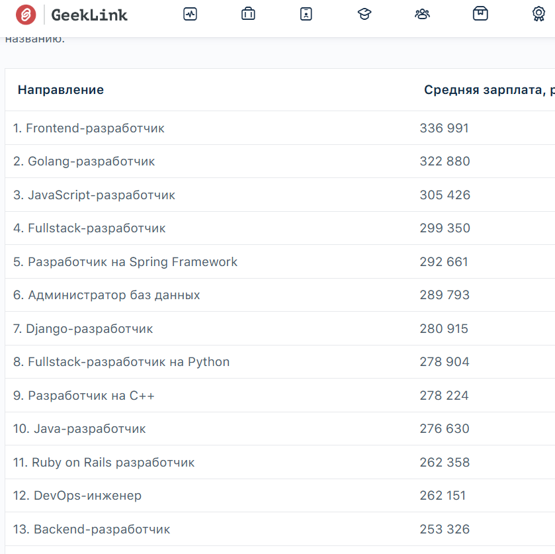Sort by the Направление column header
555x554 pixels.
(x=61, y=90)
